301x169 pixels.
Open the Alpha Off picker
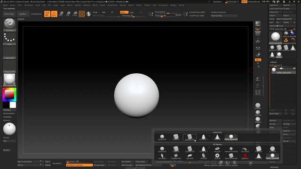[x=9, y=53]
